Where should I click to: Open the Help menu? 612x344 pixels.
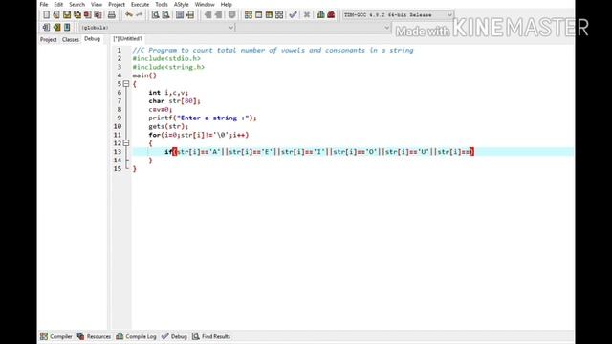[x=227, y=4]
